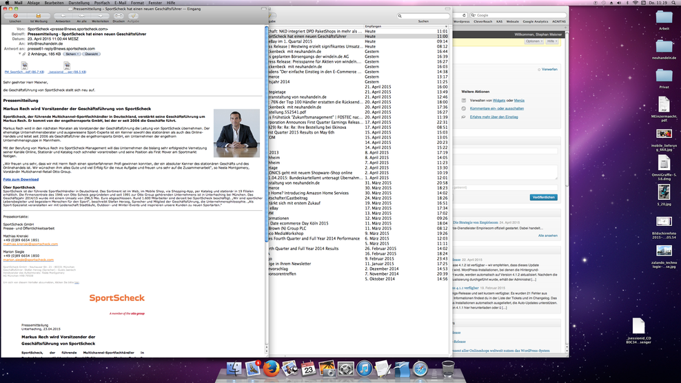This screenshot has width=681, height=383.
Task: Open iPhoto icon in the Dock
Action: coord(327,369)
